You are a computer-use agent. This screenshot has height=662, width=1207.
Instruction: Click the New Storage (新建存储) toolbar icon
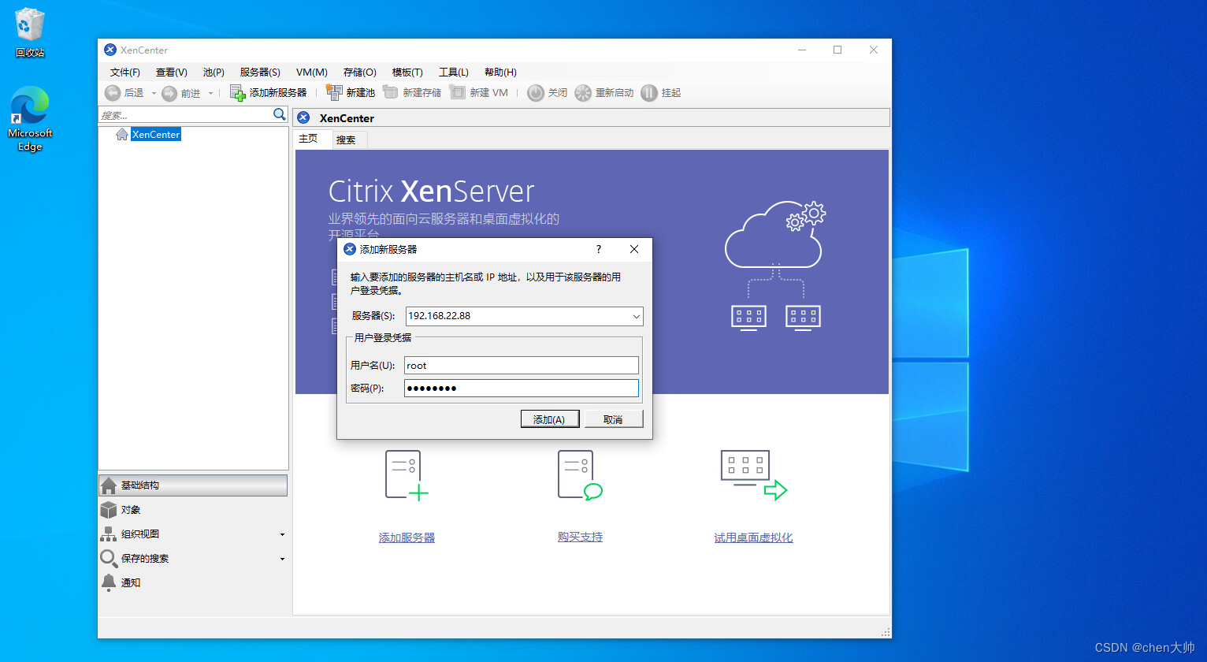pos(391,92)
